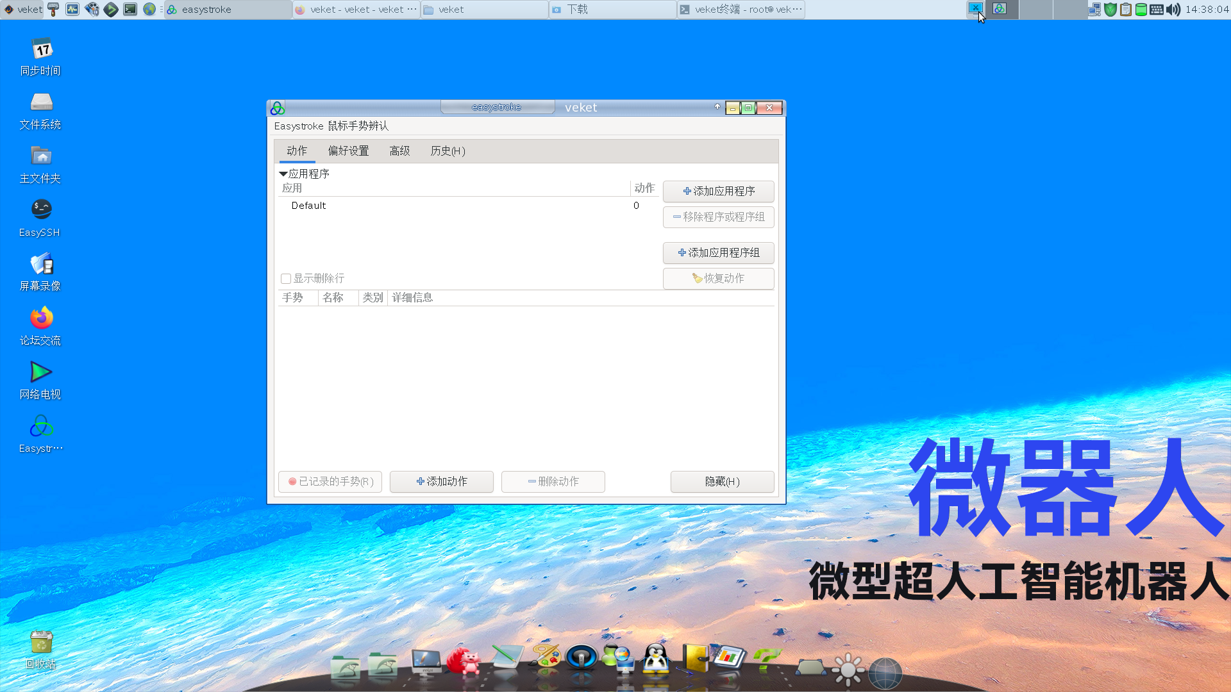The width and height of the screenshot is (1231, 692).
Task: Open the clipboard manager tray icon
Action: [x=1126, y=9]
